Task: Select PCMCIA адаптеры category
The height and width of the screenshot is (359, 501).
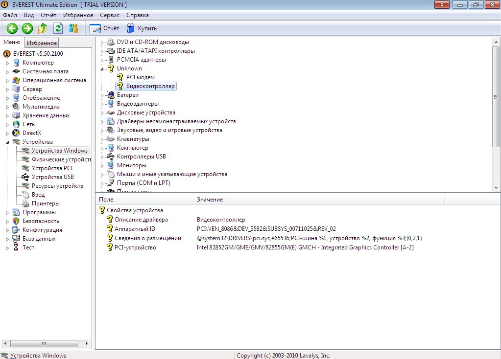Action: click(141, 60)
